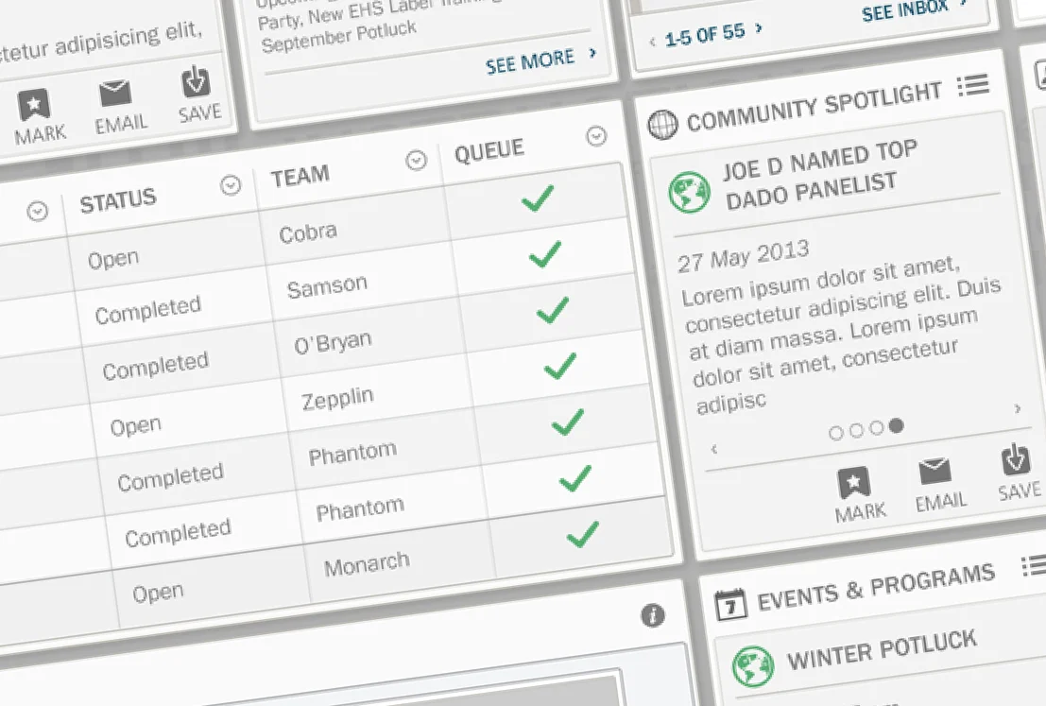The height and width of the screenshot is (706, 1046).
Task: Click the Open status in the Cobra row
Action: (112, 259)
